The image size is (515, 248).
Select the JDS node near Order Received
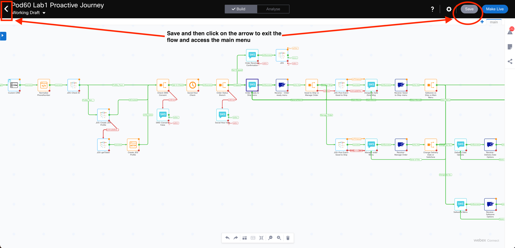(x=282, y=55)
